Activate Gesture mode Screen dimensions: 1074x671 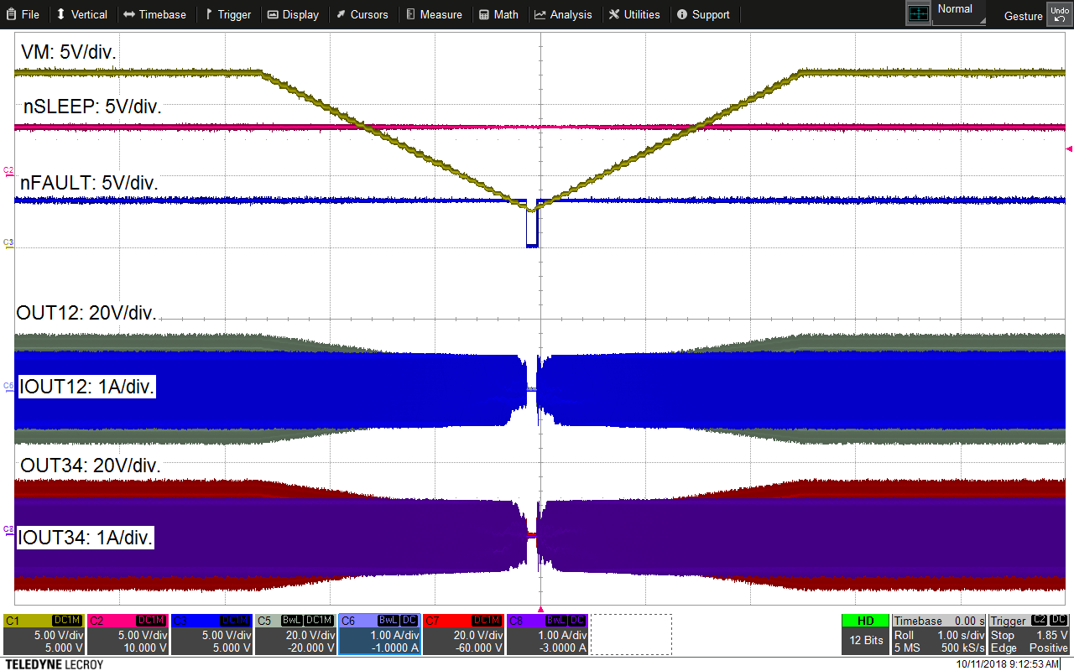click(1023, 15)
